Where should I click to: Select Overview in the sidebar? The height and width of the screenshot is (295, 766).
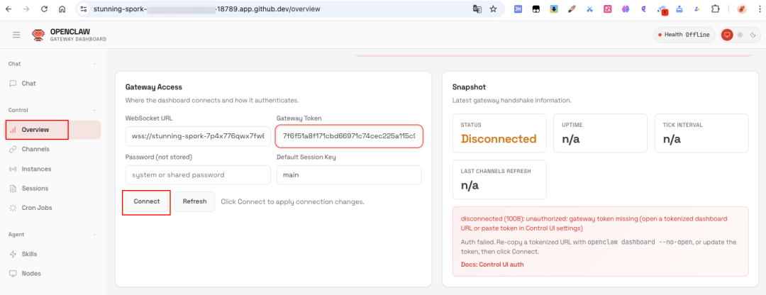[x=35, y=130]
